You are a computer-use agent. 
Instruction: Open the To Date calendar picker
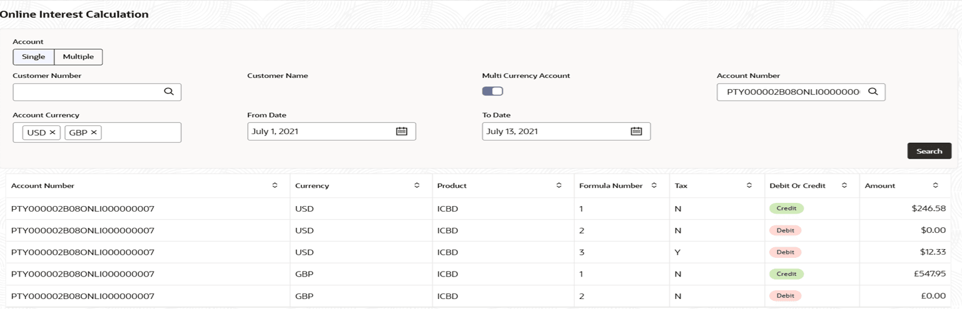[636, 131]
